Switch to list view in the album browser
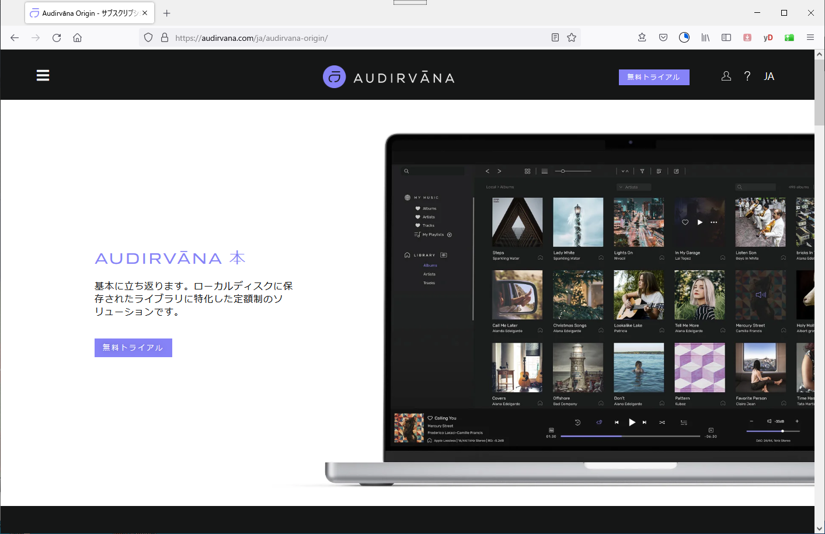The height and width of the screenshot is (534, 825). coord(544,170)
